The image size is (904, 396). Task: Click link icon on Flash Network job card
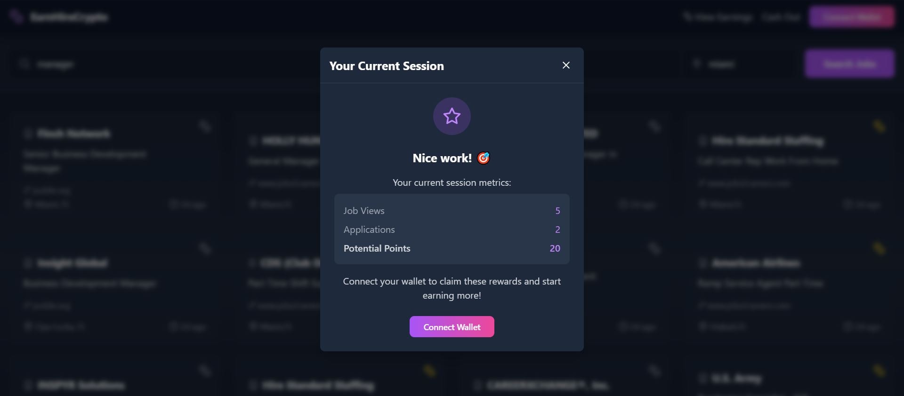(x=205, y=126)
